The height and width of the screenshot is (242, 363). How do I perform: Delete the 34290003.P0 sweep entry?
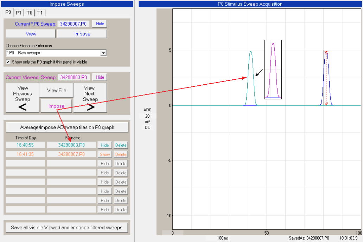click(x=121, y=145)
